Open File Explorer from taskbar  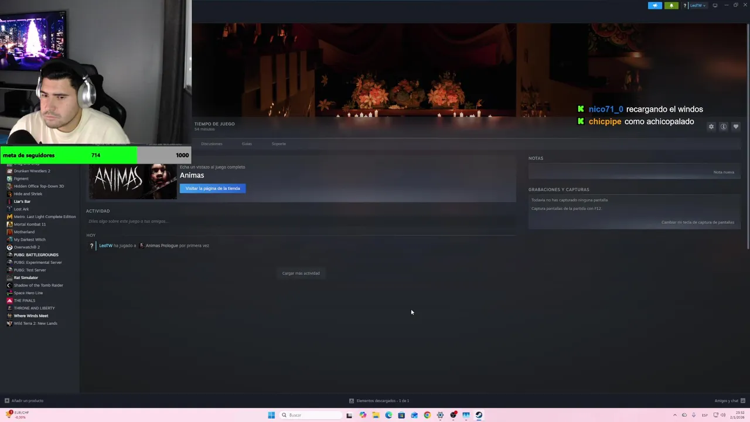pyautogui.click(x=376, y=415)
